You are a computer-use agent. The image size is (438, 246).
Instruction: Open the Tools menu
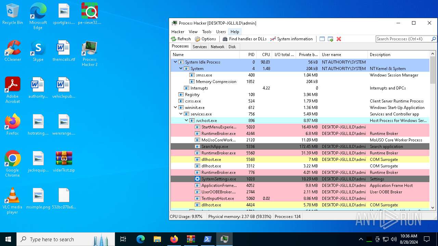coord(207,31)
